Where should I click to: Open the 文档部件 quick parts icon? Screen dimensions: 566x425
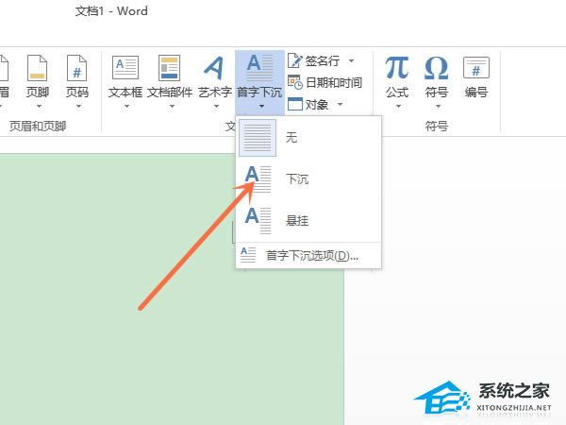[169, 68]
